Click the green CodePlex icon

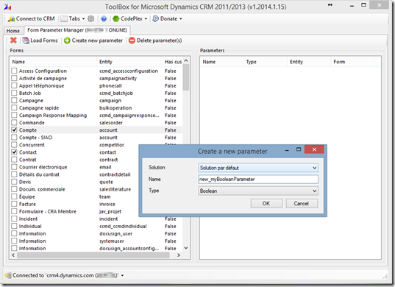116,18
